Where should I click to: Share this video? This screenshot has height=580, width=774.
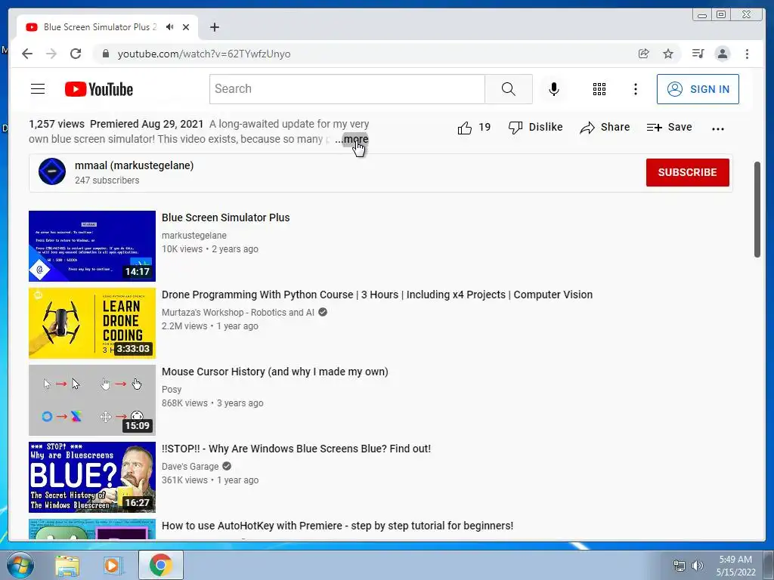tap(605, 127)
